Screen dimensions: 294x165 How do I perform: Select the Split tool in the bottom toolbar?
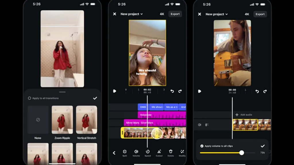tap(125, 152)
